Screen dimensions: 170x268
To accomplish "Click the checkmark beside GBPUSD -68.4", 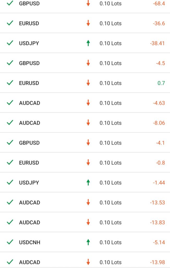I will click(10, 3).
